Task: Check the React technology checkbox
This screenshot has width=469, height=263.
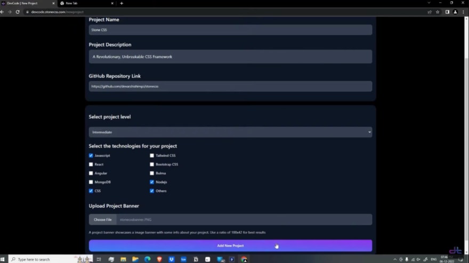Action: (91, 165)
